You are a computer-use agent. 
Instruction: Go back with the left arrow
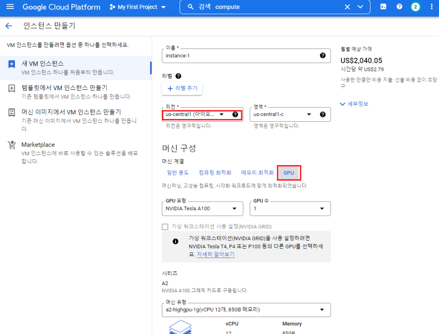[x=9, y=26]
